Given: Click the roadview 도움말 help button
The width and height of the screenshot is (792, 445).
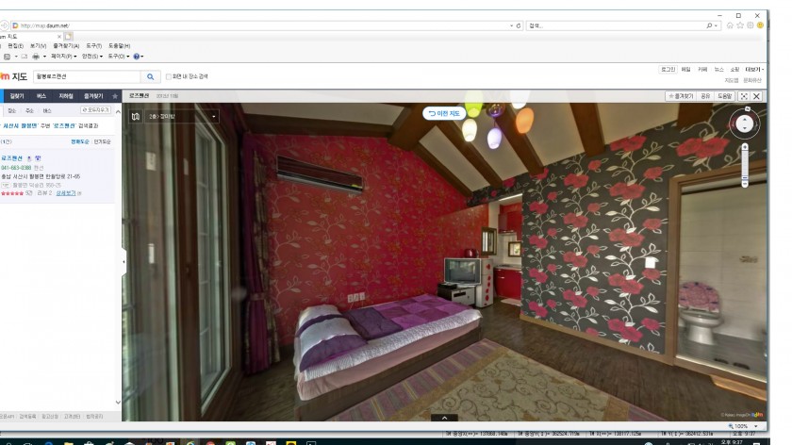Looking at the screenshot, I should point(724,96).
